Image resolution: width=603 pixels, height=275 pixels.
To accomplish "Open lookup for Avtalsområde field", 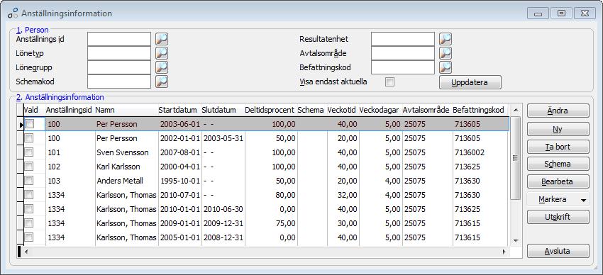I will [446, 53].
